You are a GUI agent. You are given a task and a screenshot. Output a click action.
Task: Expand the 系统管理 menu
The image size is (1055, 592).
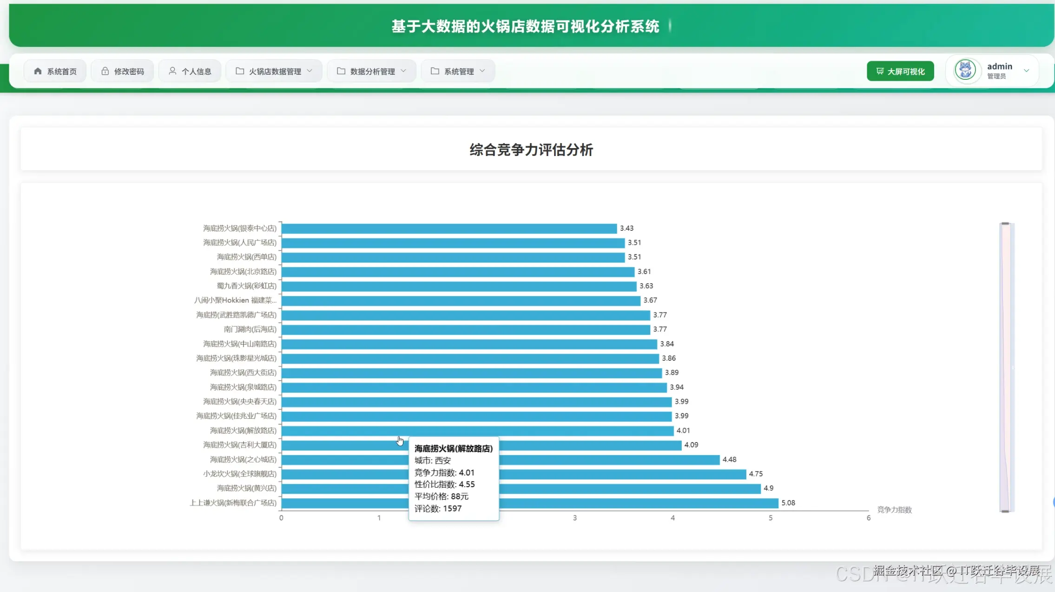(x=482, y=71)
